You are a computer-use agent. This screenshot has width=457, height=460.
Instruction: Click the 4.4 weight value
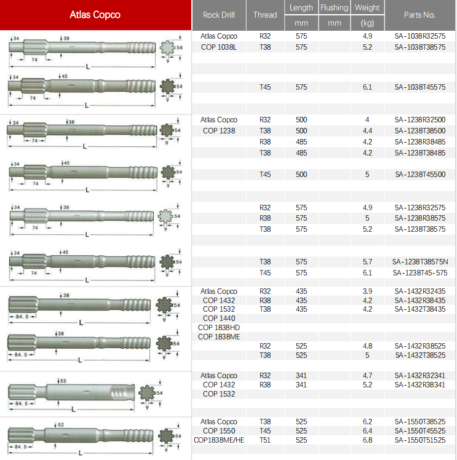click(x=367, y=131)
